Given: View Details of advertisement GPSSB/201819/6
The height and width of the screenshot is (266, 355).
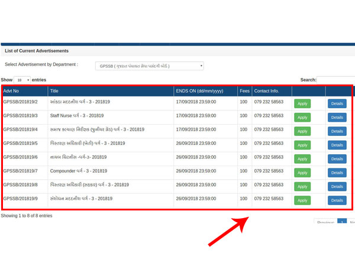Looking at the screenshot, I should coord(337,159).
